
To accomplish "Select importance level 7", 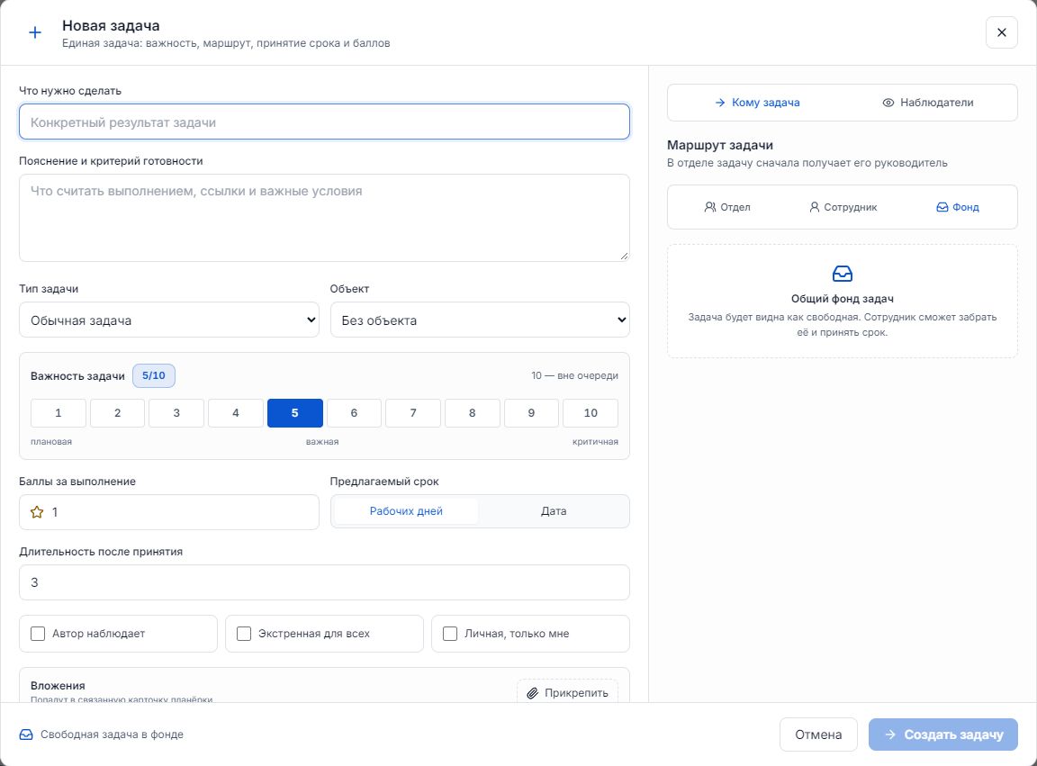I will (x=413, y=413).
